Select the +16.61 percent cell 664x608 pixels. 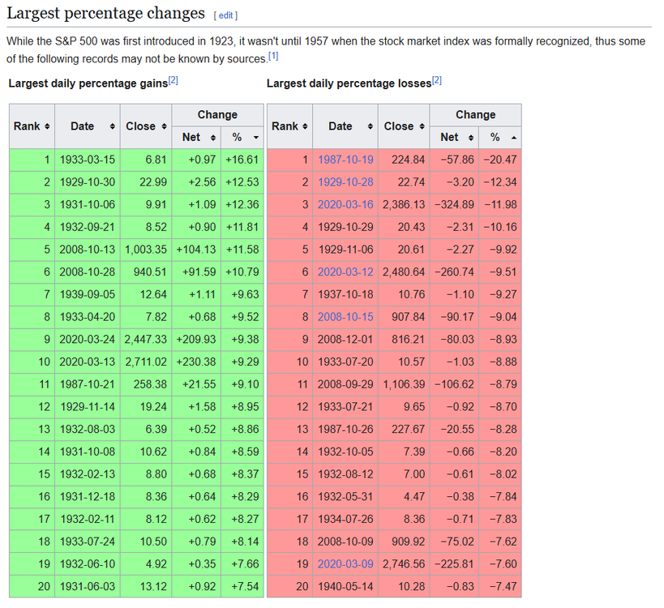pos(242,160)
